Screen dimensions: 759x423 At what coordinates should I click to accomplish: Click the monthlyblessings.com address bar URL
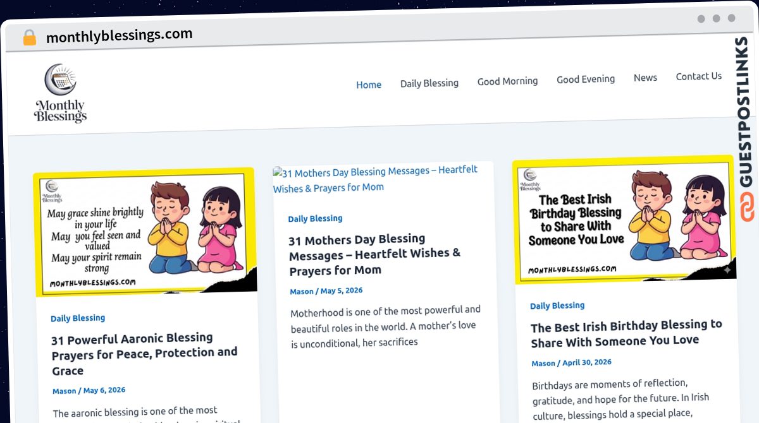[x=120, y=35]
